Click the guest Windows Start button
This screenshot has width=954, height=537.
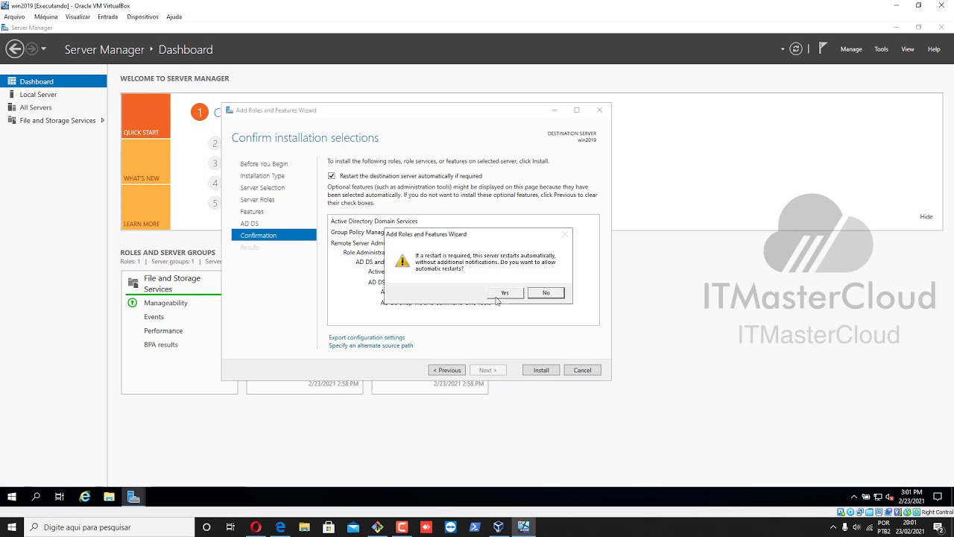[12, 497]
